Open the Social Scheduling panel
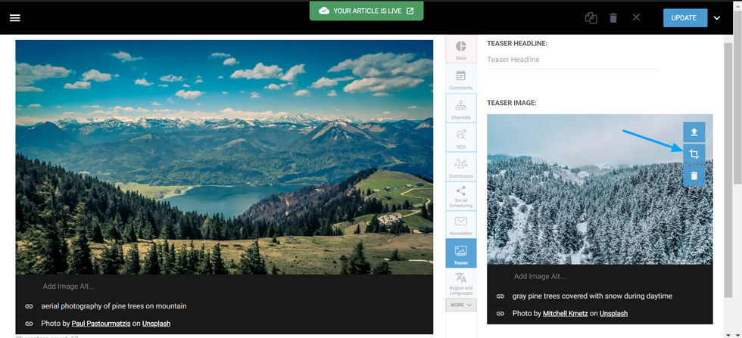 pos(460,197)
